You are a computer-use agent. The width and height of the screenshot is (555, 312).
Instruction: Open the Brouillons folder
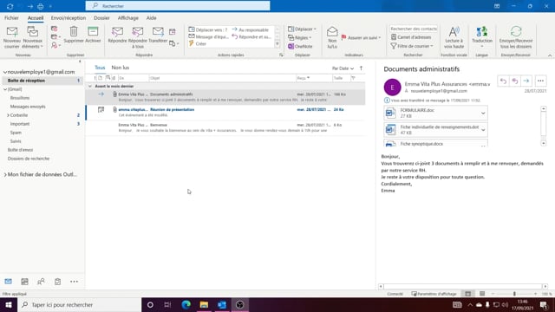[20, 98]
